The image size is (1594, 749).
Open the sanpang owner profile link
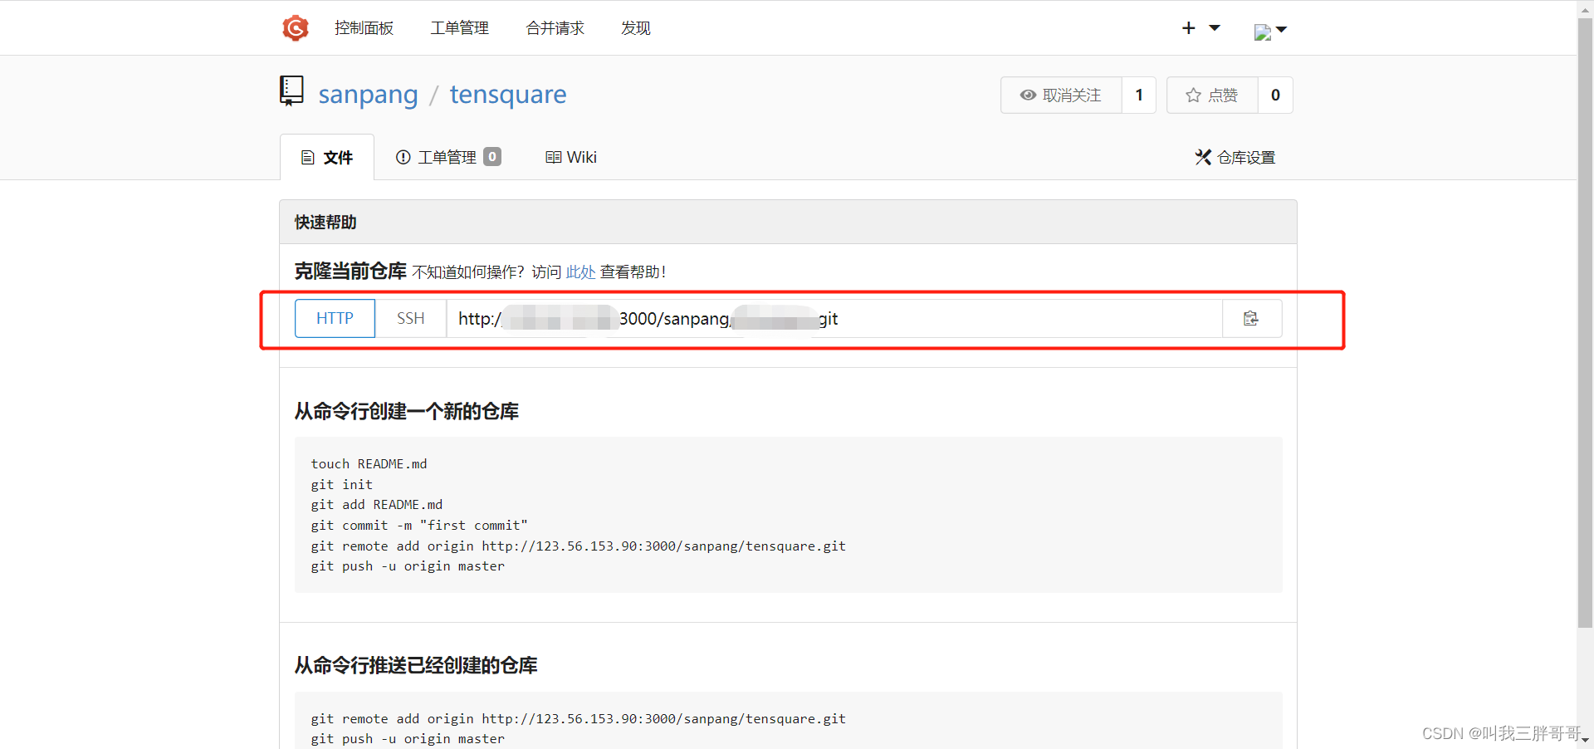(368, 95)
